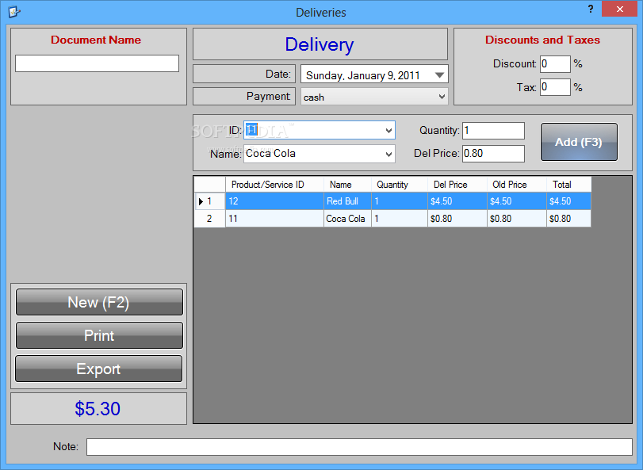Click product ID cell 12
Image resolution: width=643 pixels, height=470 pixels.
pyautogui.click(x=274, y=201)
